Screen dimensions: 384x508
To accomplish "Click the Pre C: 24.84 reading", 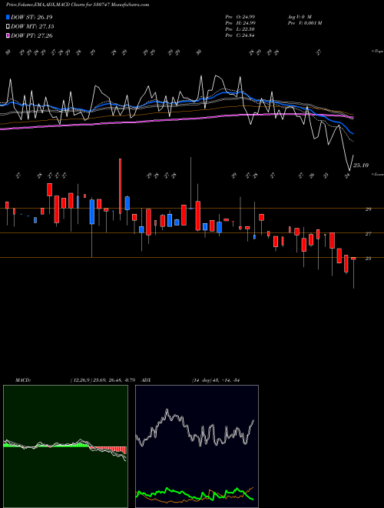I will [x=240, y=35].
